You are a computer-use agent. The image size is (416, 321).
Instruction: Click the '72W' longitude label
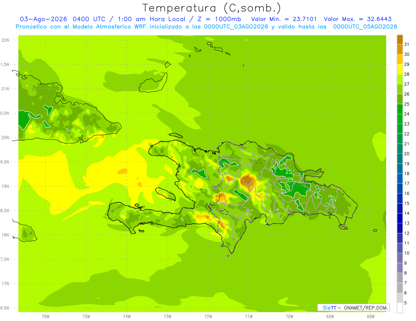coord(208,316)
